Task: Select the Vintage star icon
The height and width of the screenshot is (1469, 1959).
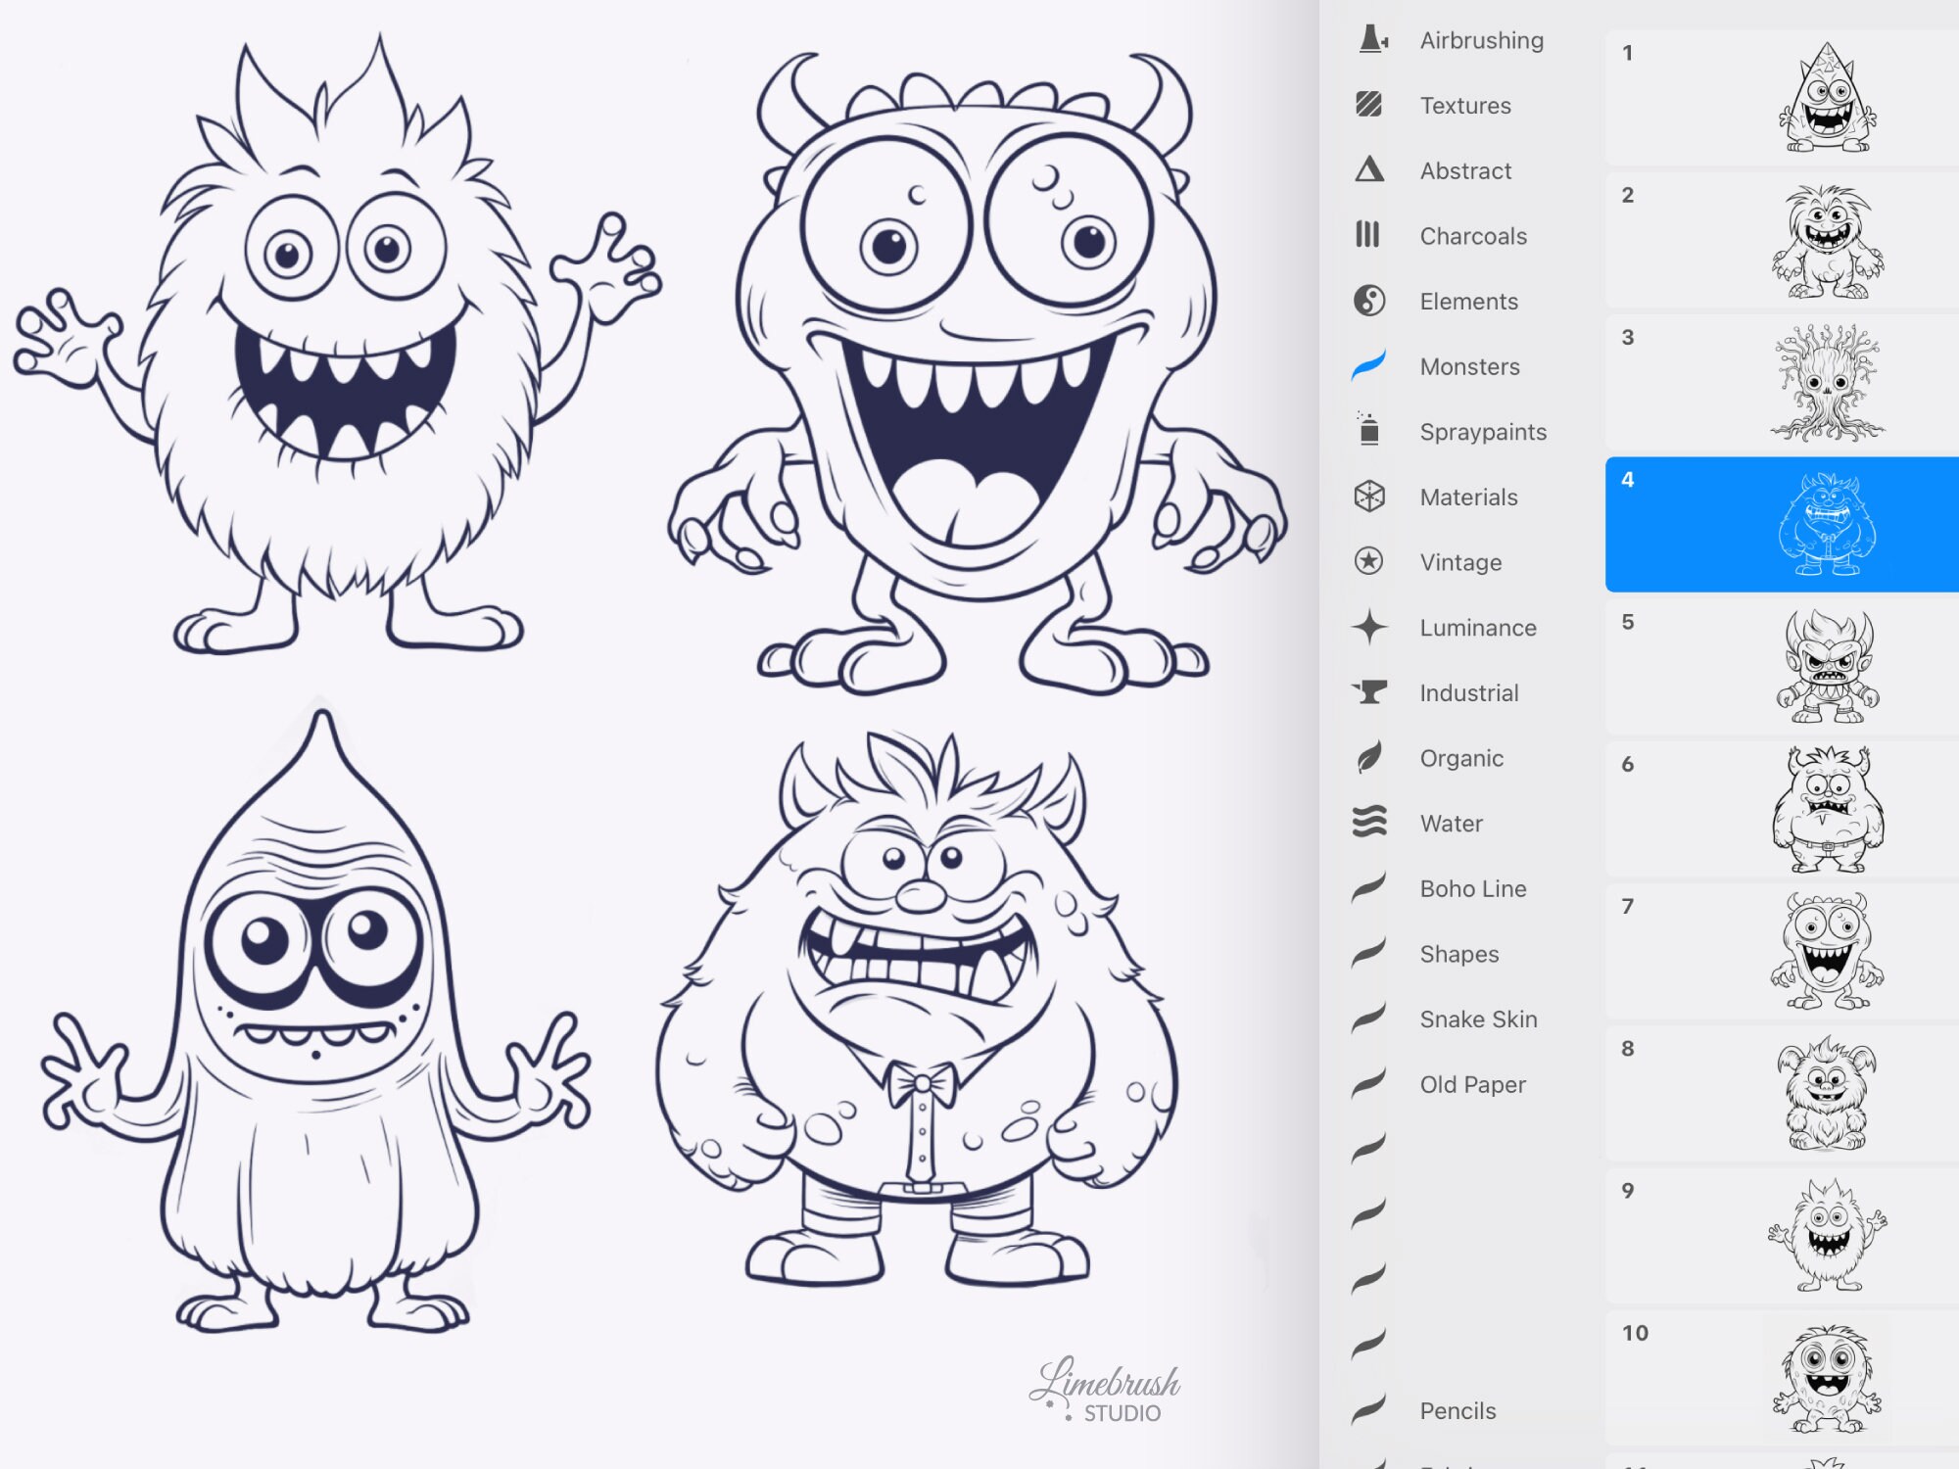Action: pyautogui.click(x=1370, y=562)
